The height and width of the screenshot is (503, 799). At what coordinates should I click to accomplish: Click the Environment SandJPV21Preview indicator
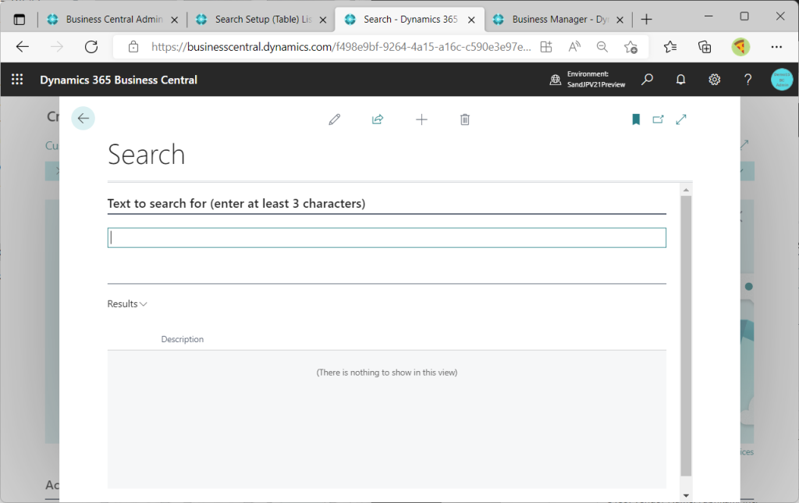point(588,80)
